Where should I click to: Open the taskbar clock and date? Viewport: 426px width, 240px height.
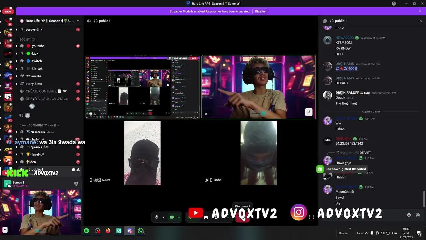coord(406,233)
